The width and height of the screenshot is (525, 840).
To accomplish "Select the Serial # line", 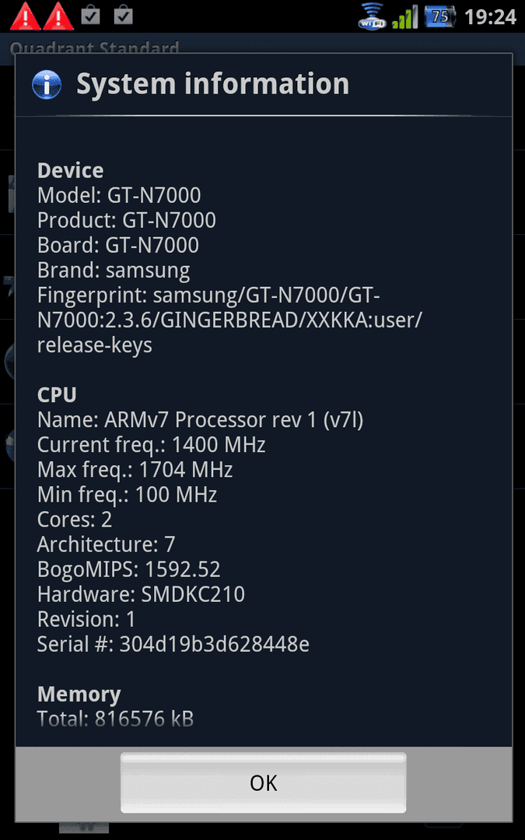I will pos(173,644).
